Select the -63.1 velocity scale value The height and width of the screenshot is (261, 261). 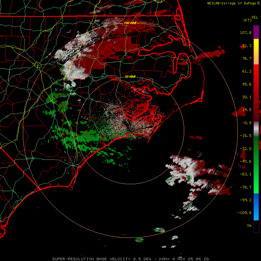(x=246, y=174)
